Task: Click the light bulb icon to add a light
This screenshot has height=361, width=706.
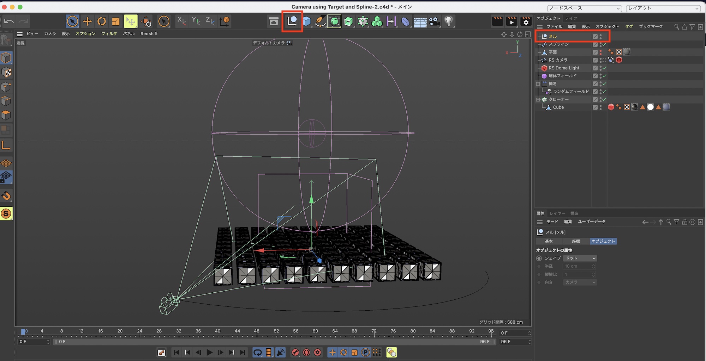Action: [449, 21]
